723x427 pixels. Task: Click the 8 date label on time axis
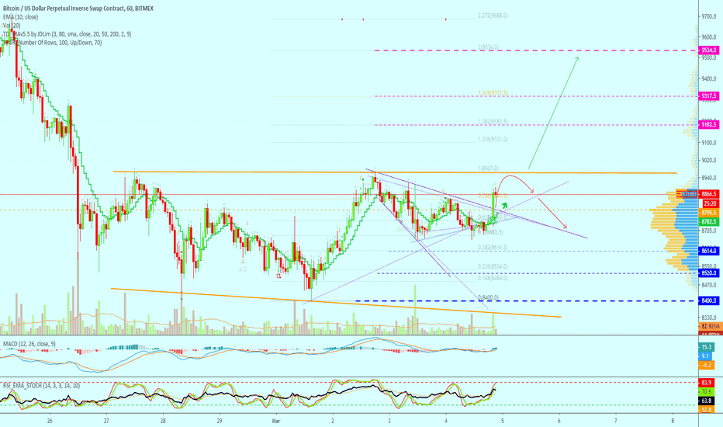[673, 421]
